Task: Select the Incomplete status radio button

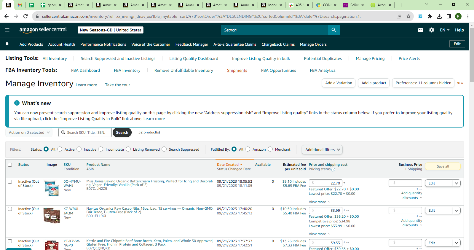Action: pos(101,149)
